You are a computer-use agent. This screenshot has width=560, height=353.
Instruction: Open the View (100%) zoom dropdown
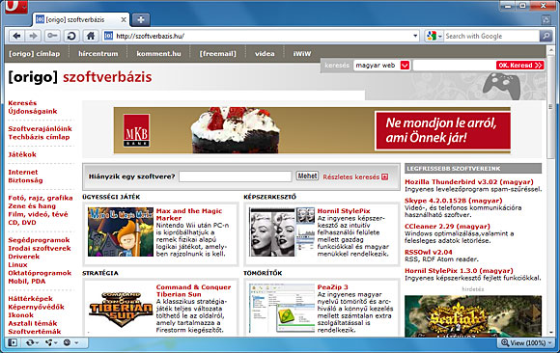(526, 342)
